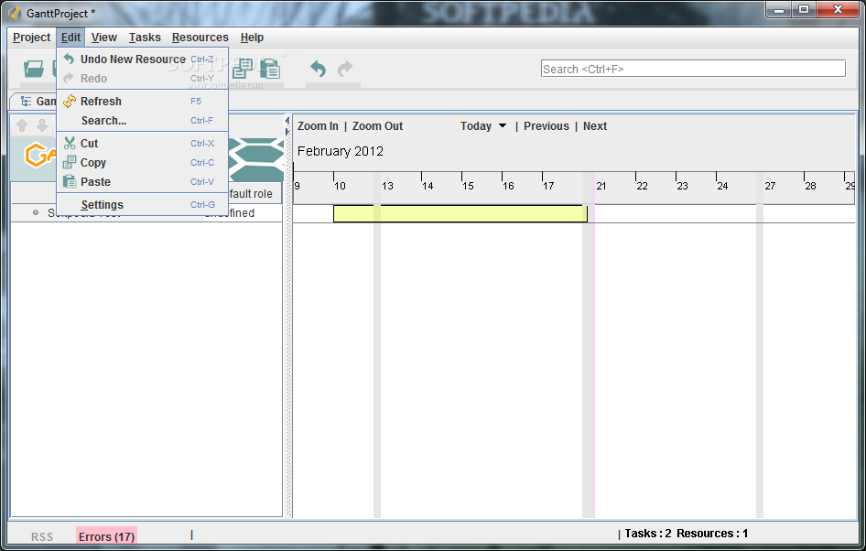Open Settings from the Edit menu

[143, 205]
